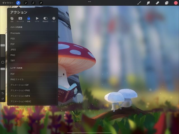Open the Layers panel icon
The image size is (179, 134).
point(167,3)
